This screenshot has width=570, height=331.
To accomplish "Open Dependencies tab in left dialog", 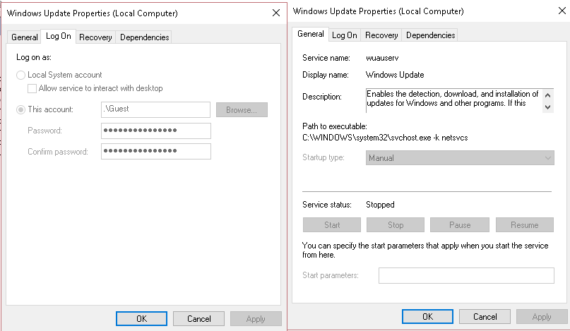I will tap(144, 37).
